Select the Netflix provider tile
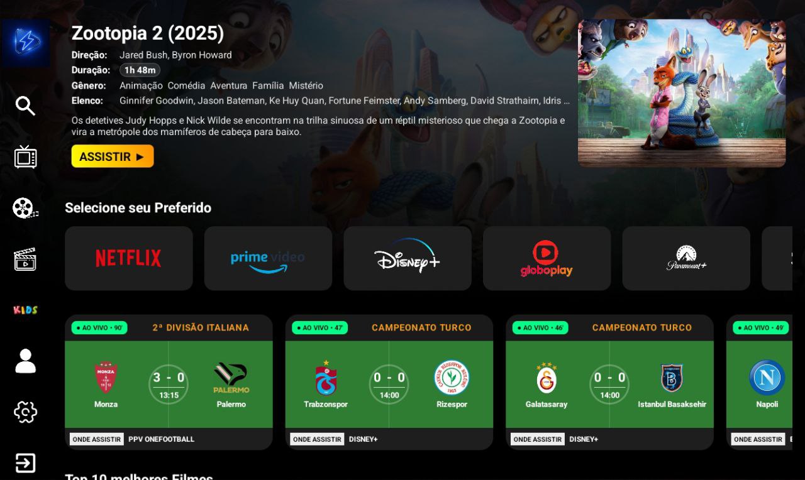This screenshot has height=480, width=805. tap(129, 258)
